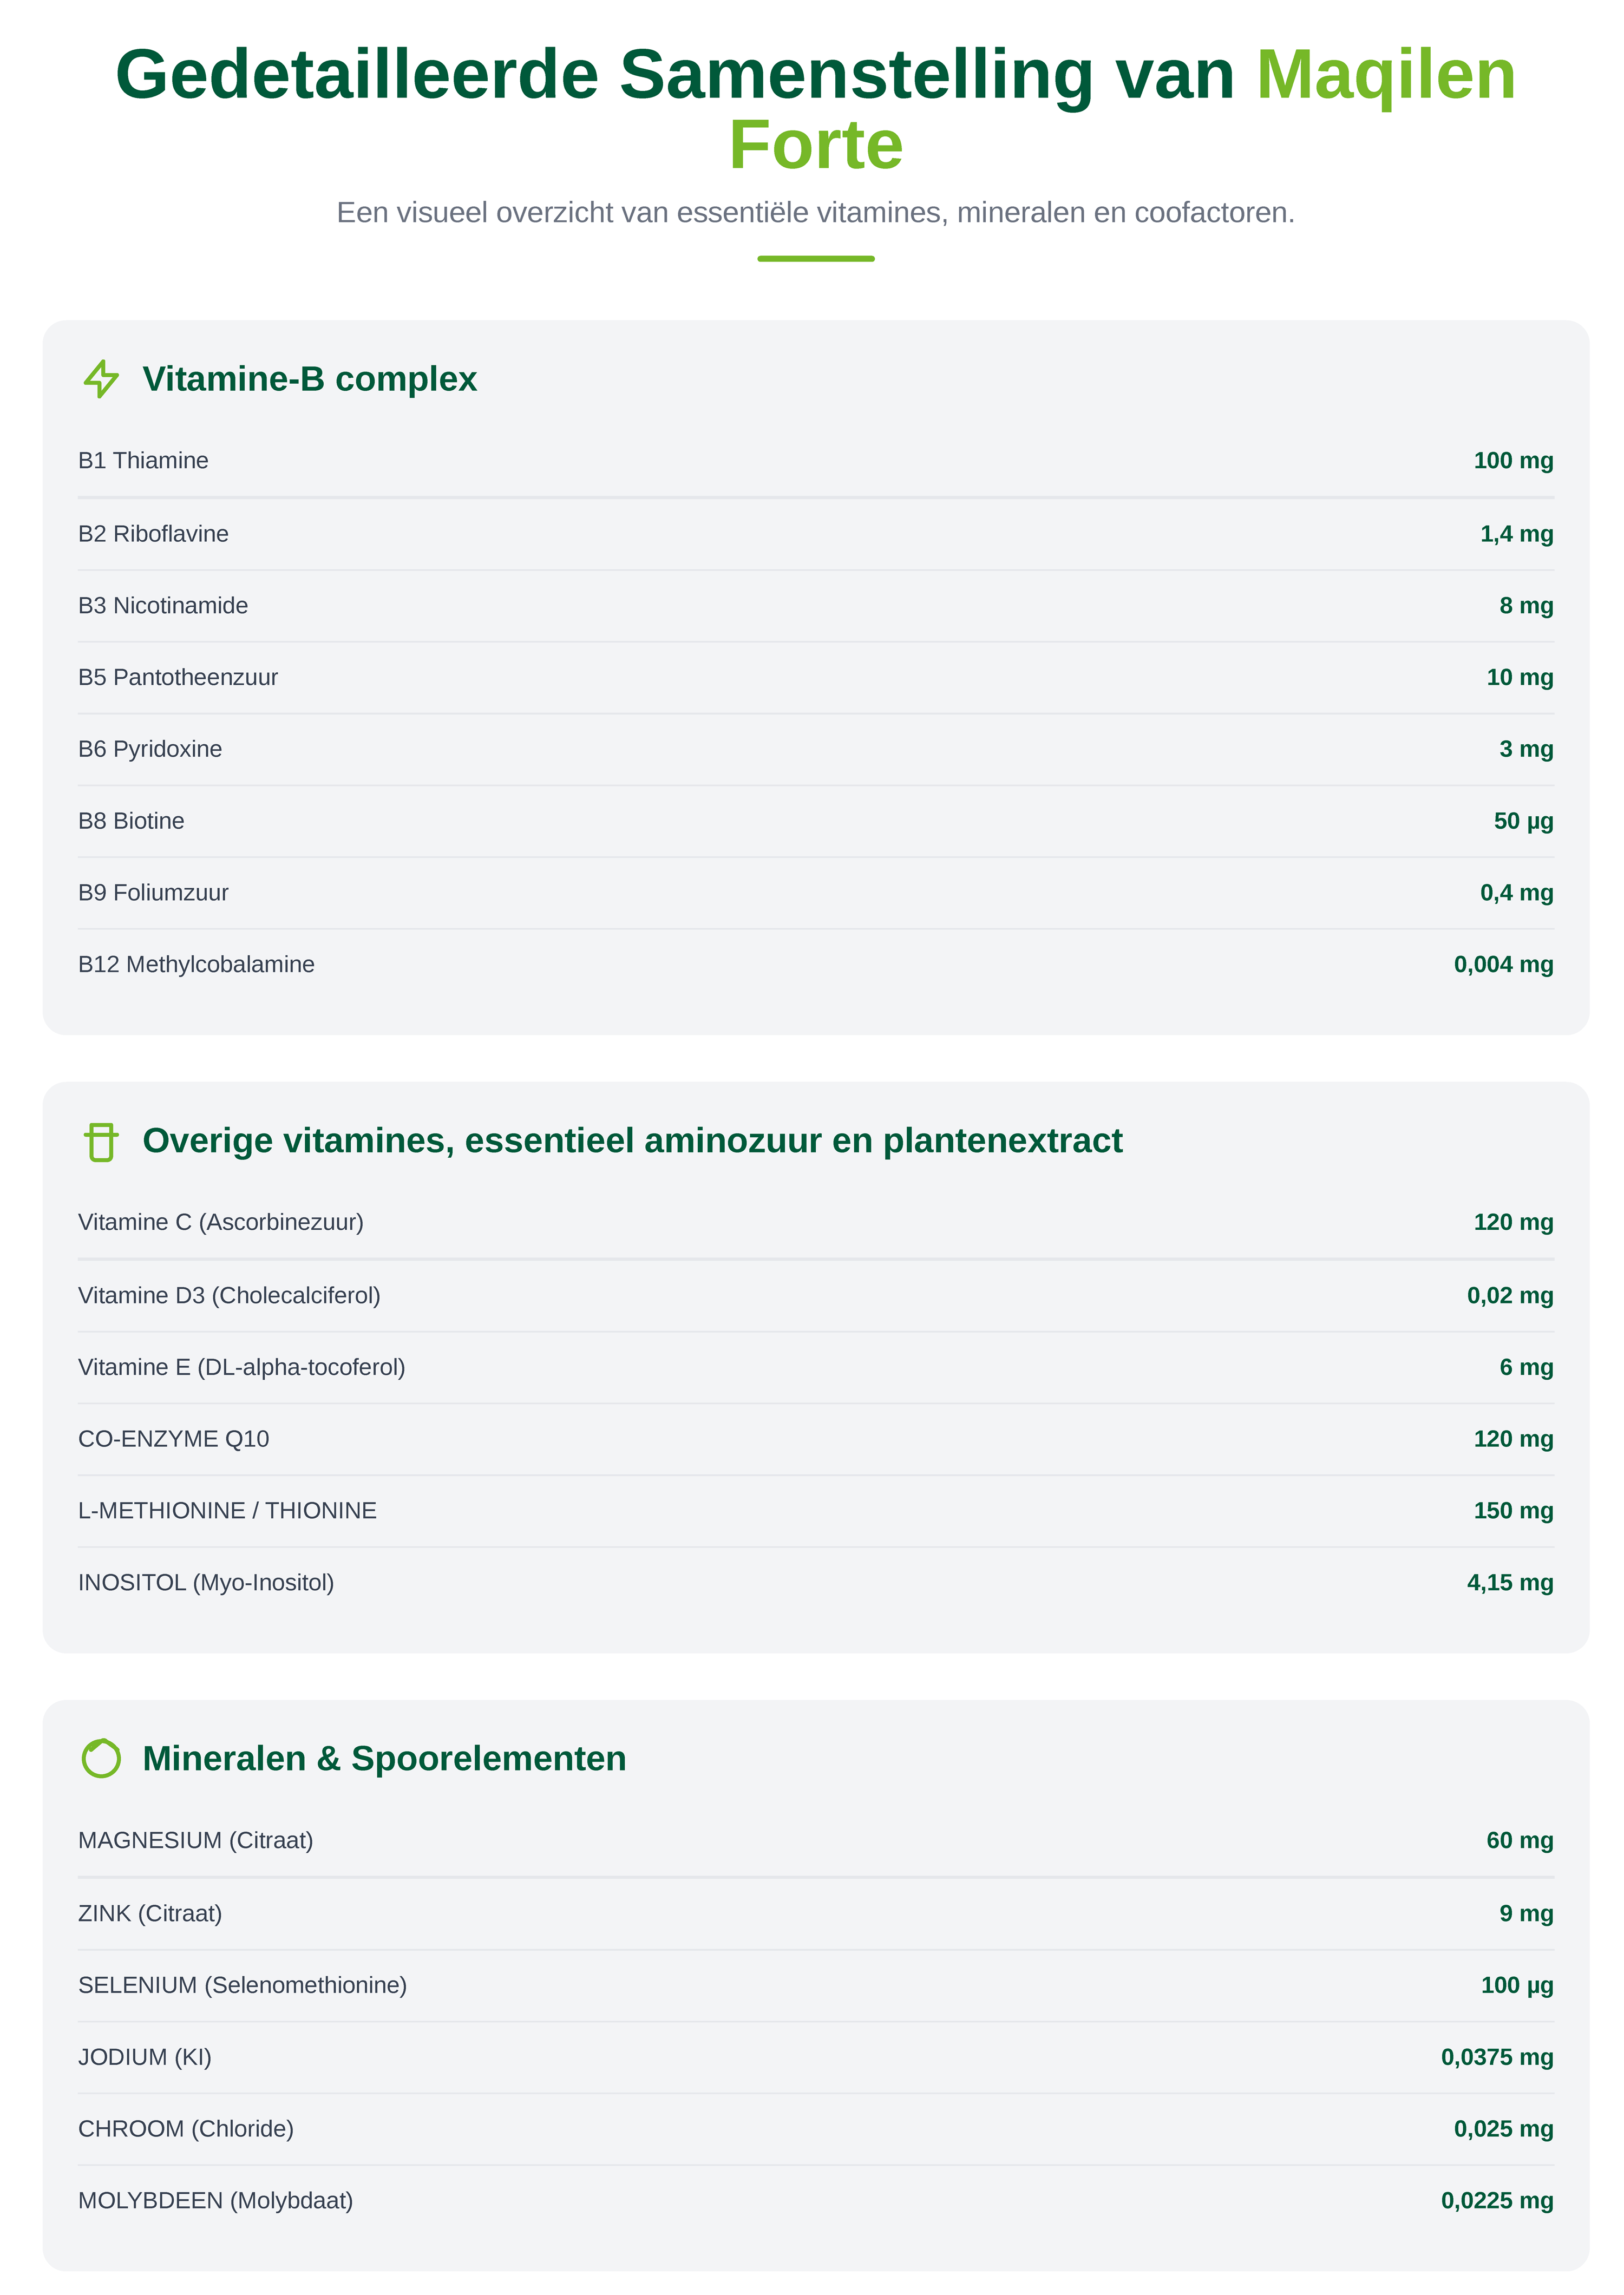Click the Vitamine D3 (Cholecalciferol) label

point(229,1296)
